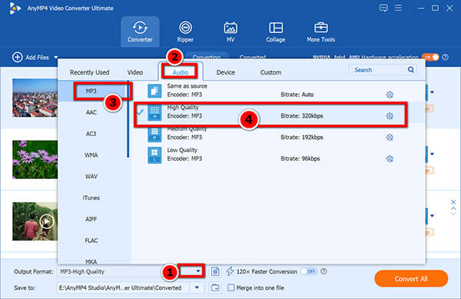Move the third file up with arrow

(453, 208)
